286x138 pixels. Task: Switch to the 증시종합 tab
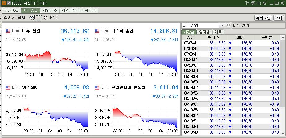click(11, 11)
